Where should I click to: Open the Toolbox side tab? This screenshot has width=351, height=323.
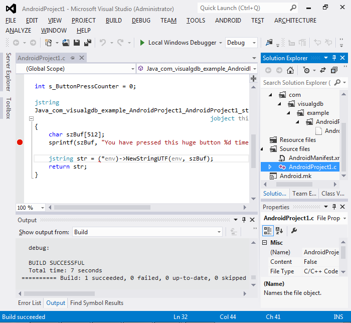pos(9,108)
